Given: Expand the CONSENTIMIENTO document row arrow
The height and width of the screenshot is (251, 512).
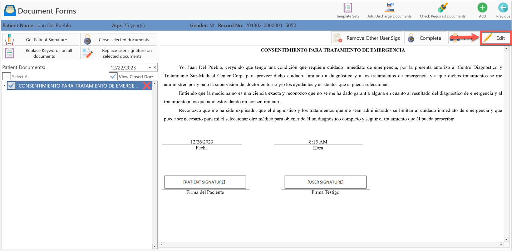Looking at the screenshot, I should tap(4, 86).
